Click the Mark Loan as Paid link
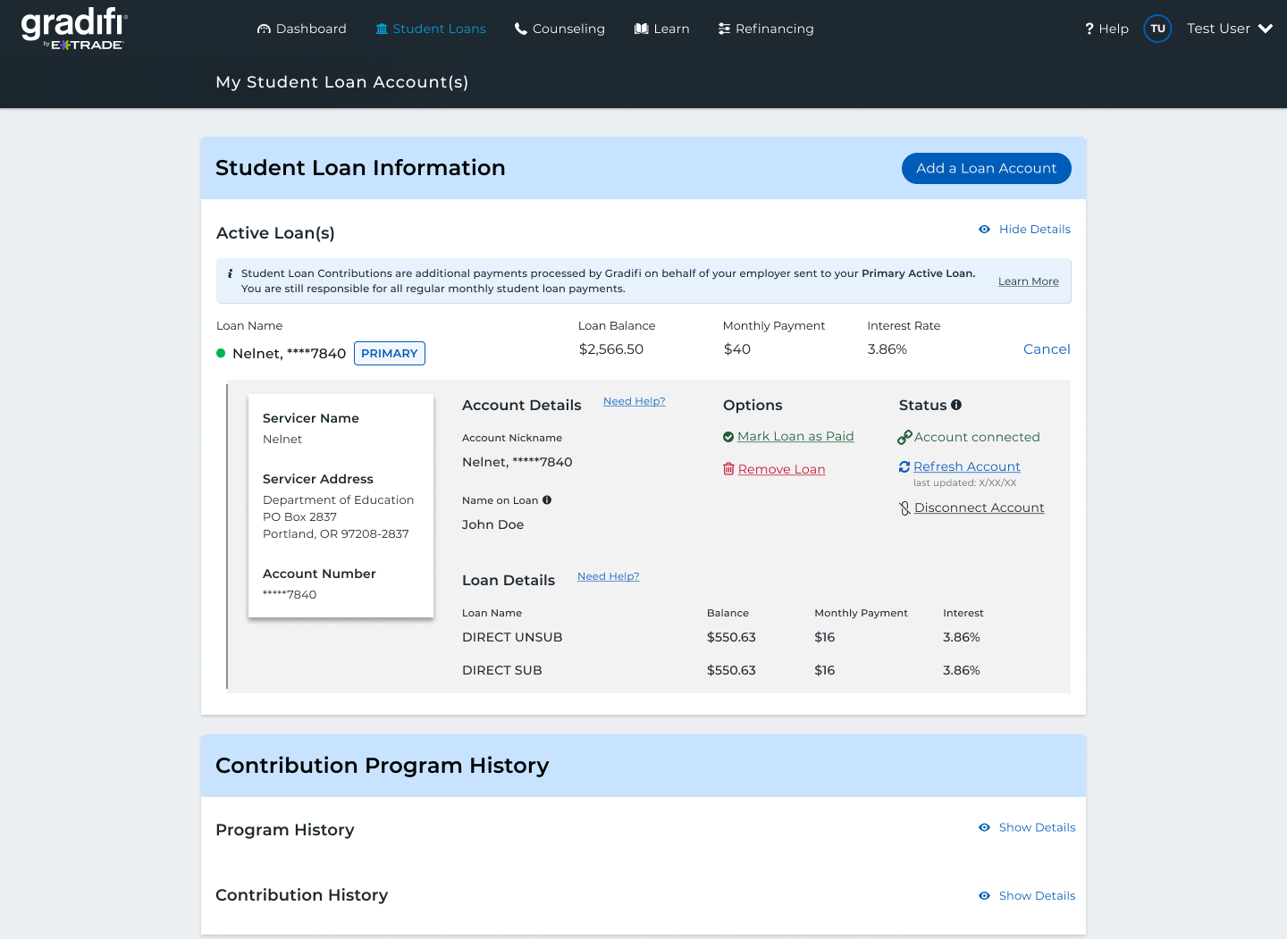Screen dimensions: 1287x939 [795, 436]
